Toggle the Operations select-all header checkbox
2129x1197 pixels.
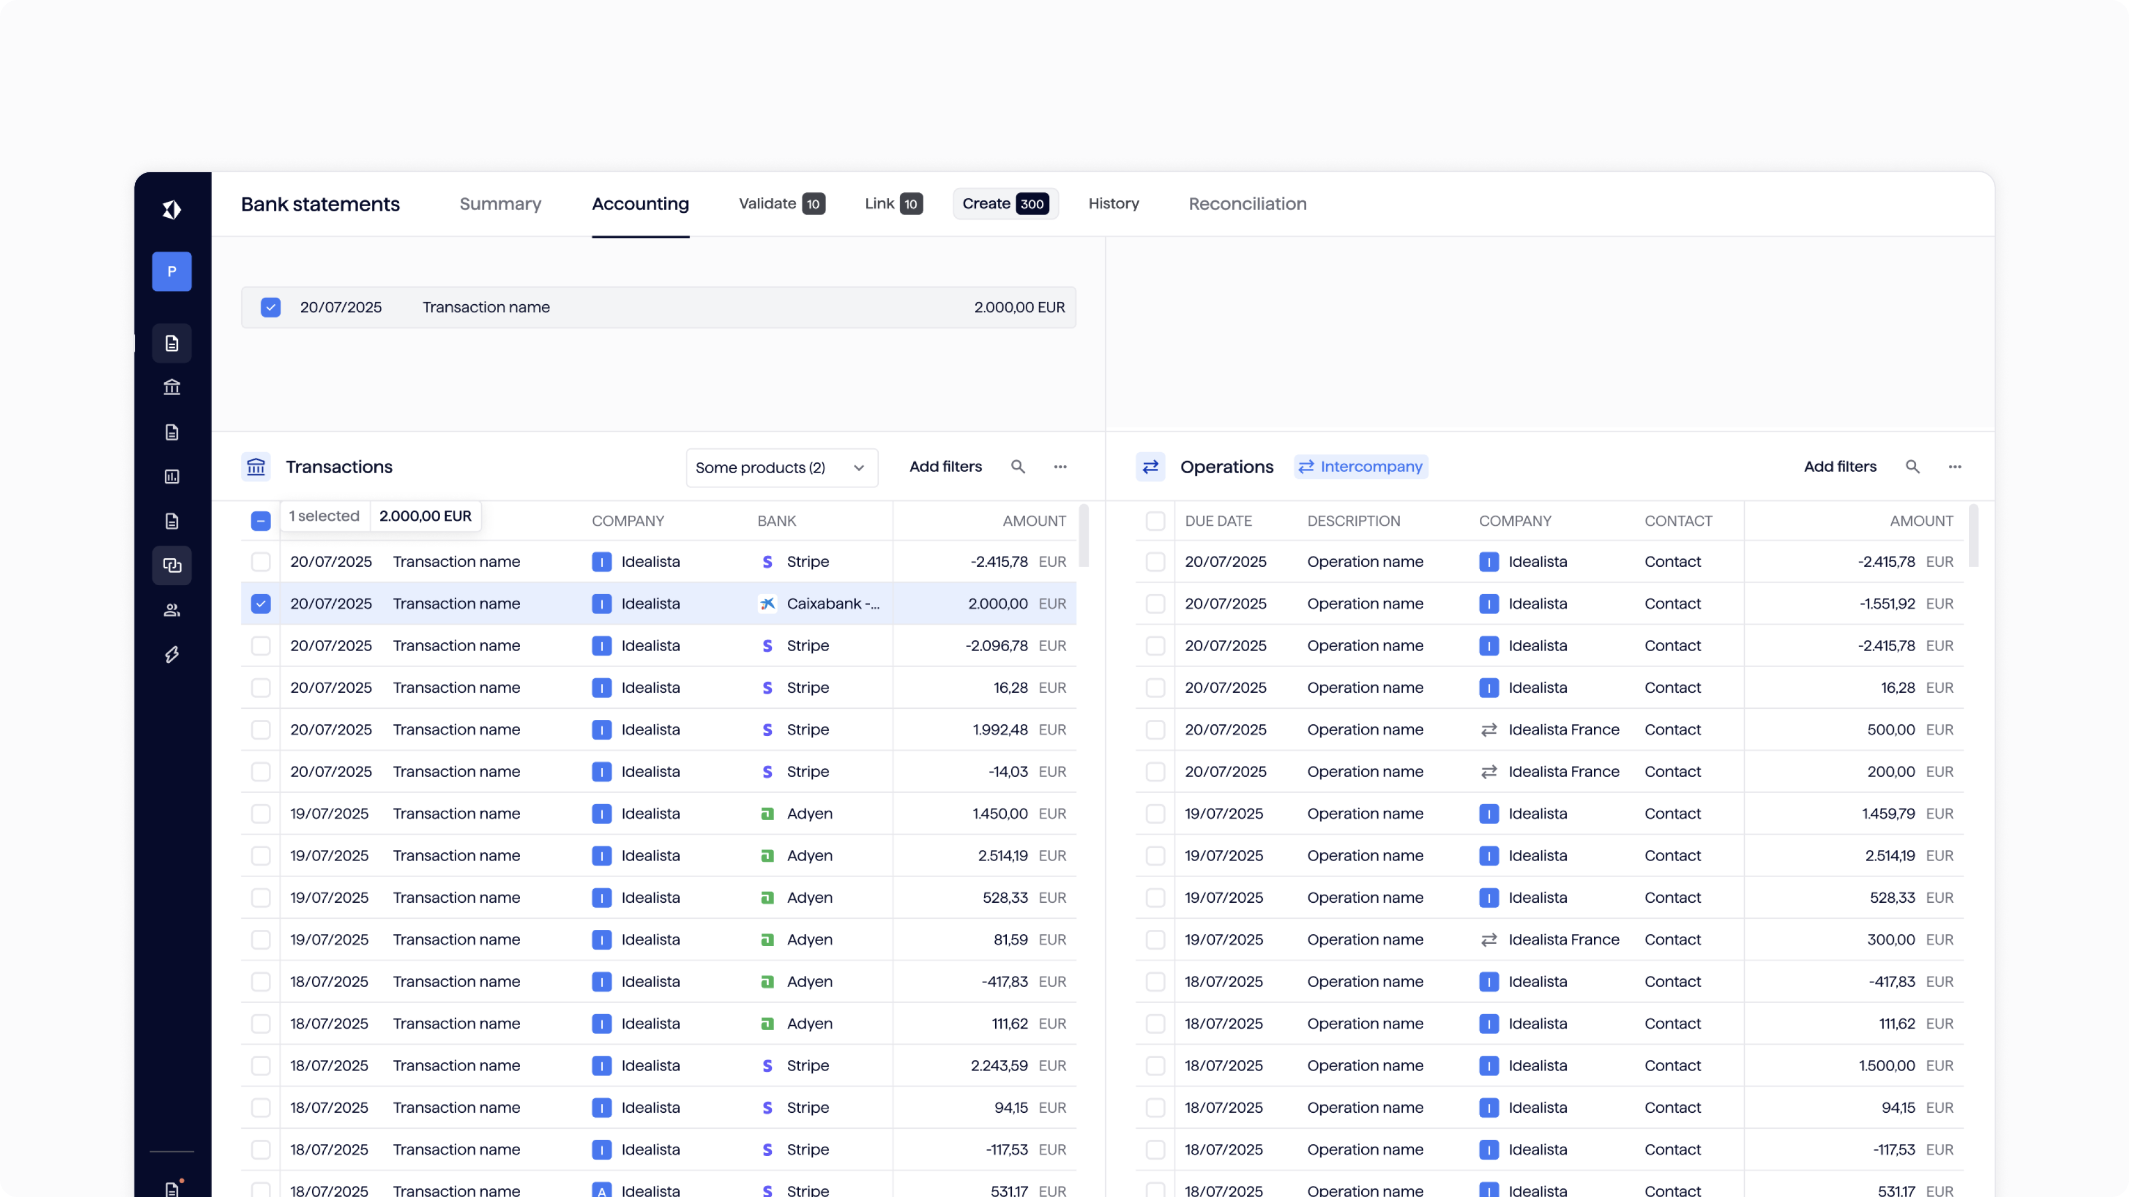1155,521
